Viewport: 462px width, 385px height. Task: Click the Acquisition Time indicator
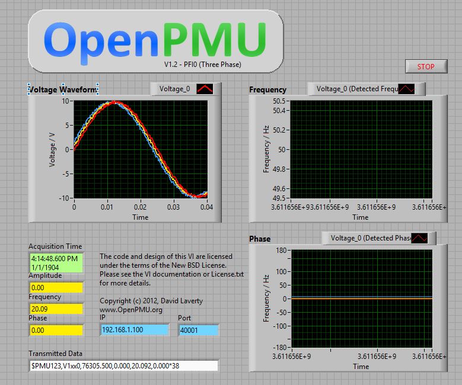56,263
